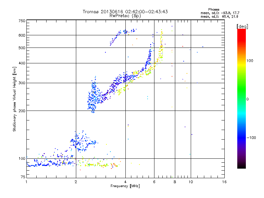Viewport: 264px width, 198px height.
Task: Click the y-axis '500' tick label
Action: point(22,48)
